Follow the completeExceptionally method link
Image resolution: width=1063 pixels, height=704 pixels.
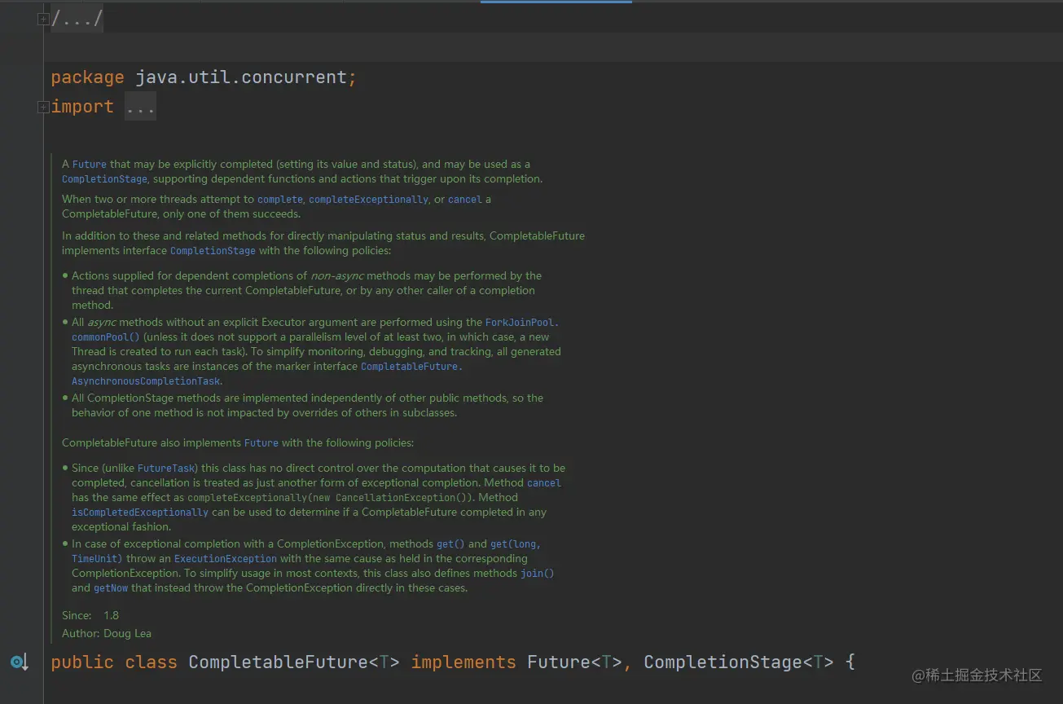coord(368,200)
